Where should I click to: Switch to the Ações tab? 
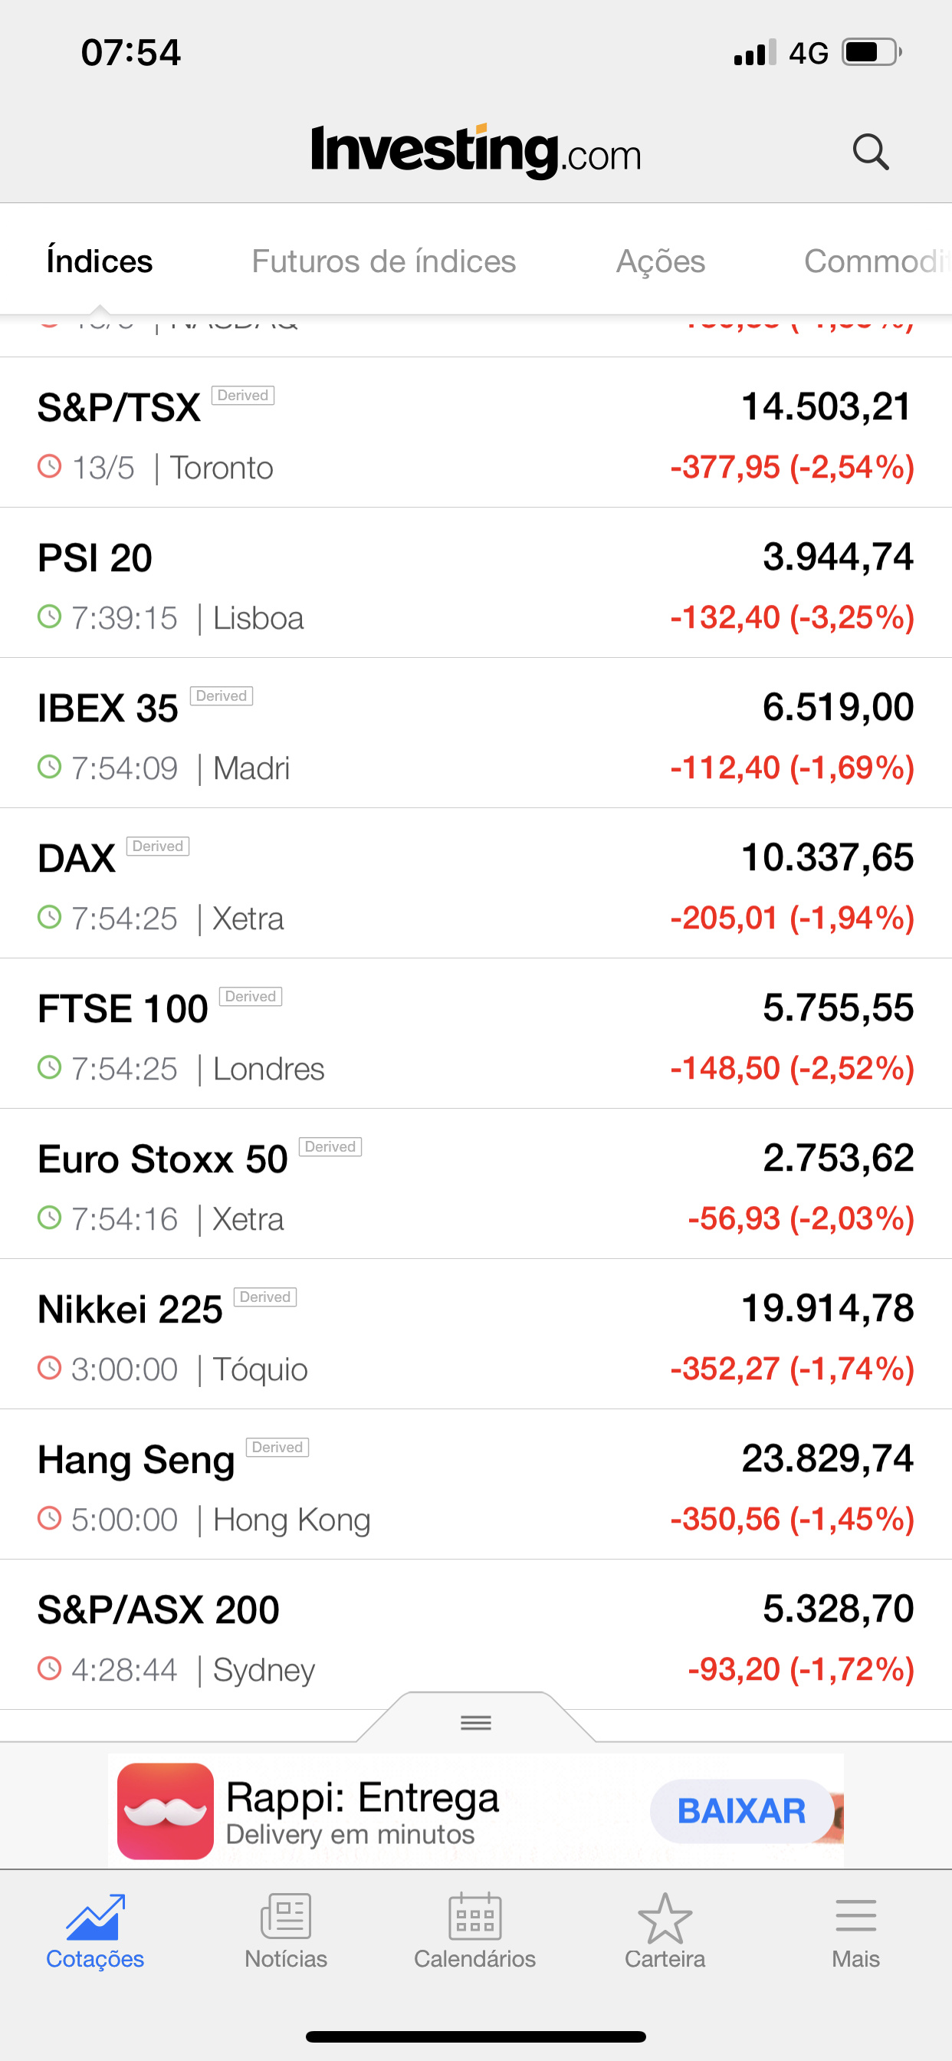pyautogui.click(x=661, y=261)
